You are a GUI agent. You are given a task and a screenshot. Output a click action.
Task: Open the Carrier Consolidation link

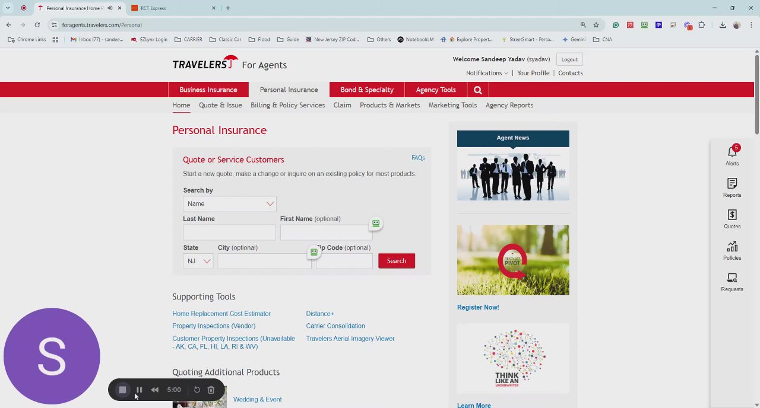(335, 326)
